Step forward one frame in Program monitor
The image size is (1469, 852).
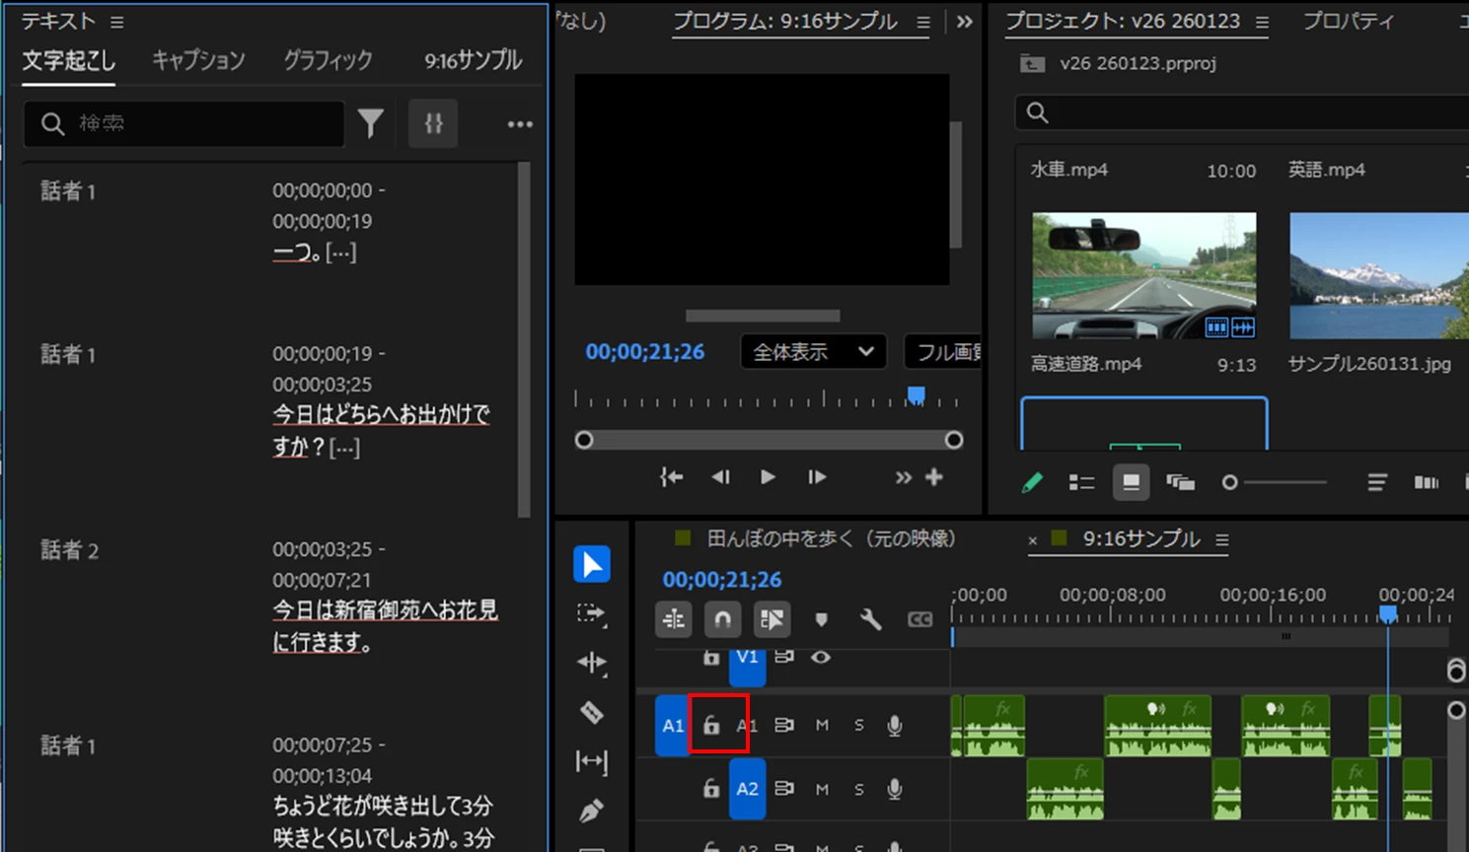click(x=817, y=477)
